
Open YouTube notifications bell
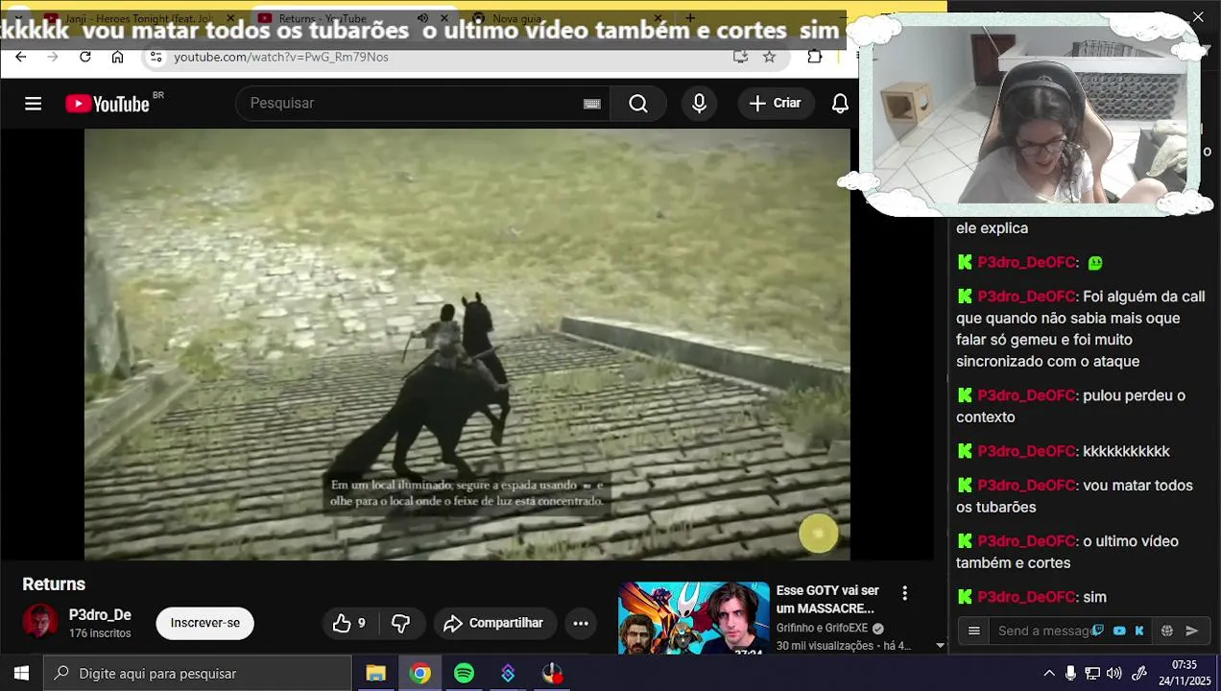pyautogui.click(x=840, y=104)
